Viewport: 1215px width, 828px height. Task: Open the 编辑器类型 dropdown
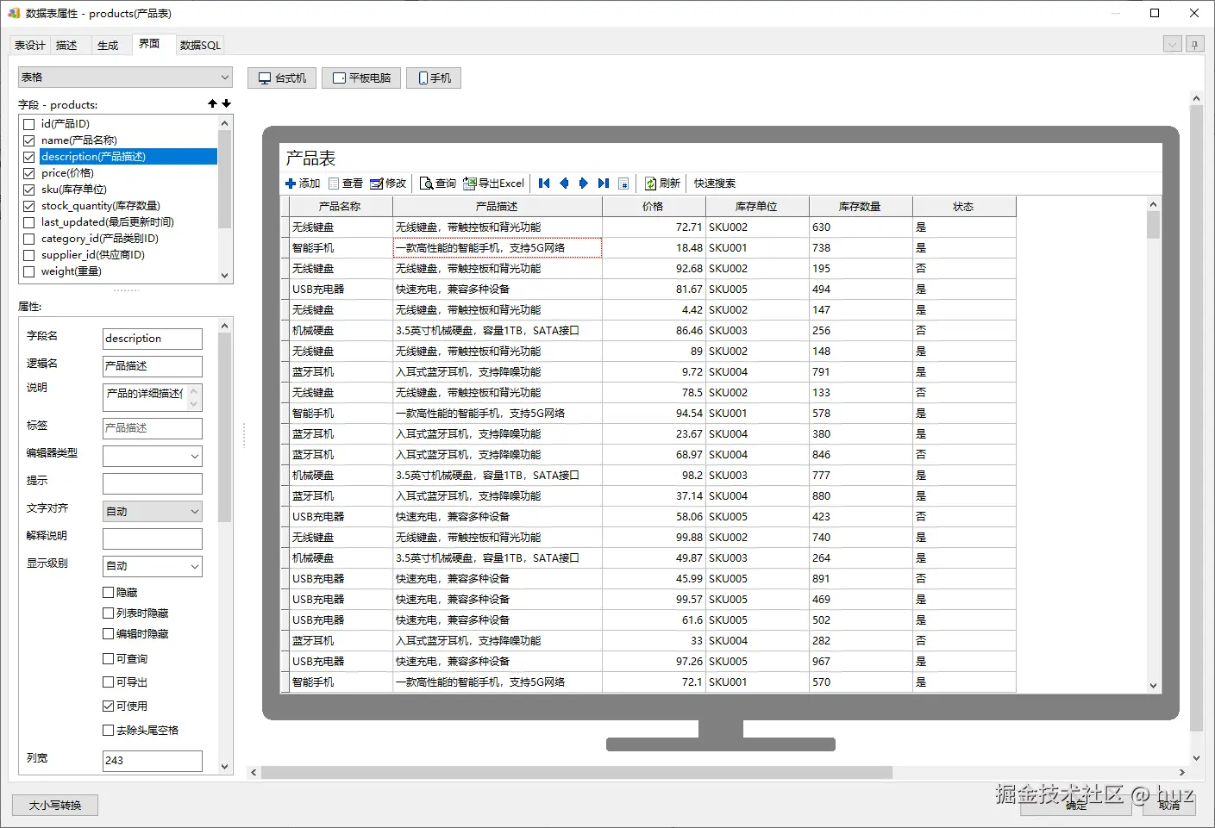pyautogui.click(x=153, y=456)
